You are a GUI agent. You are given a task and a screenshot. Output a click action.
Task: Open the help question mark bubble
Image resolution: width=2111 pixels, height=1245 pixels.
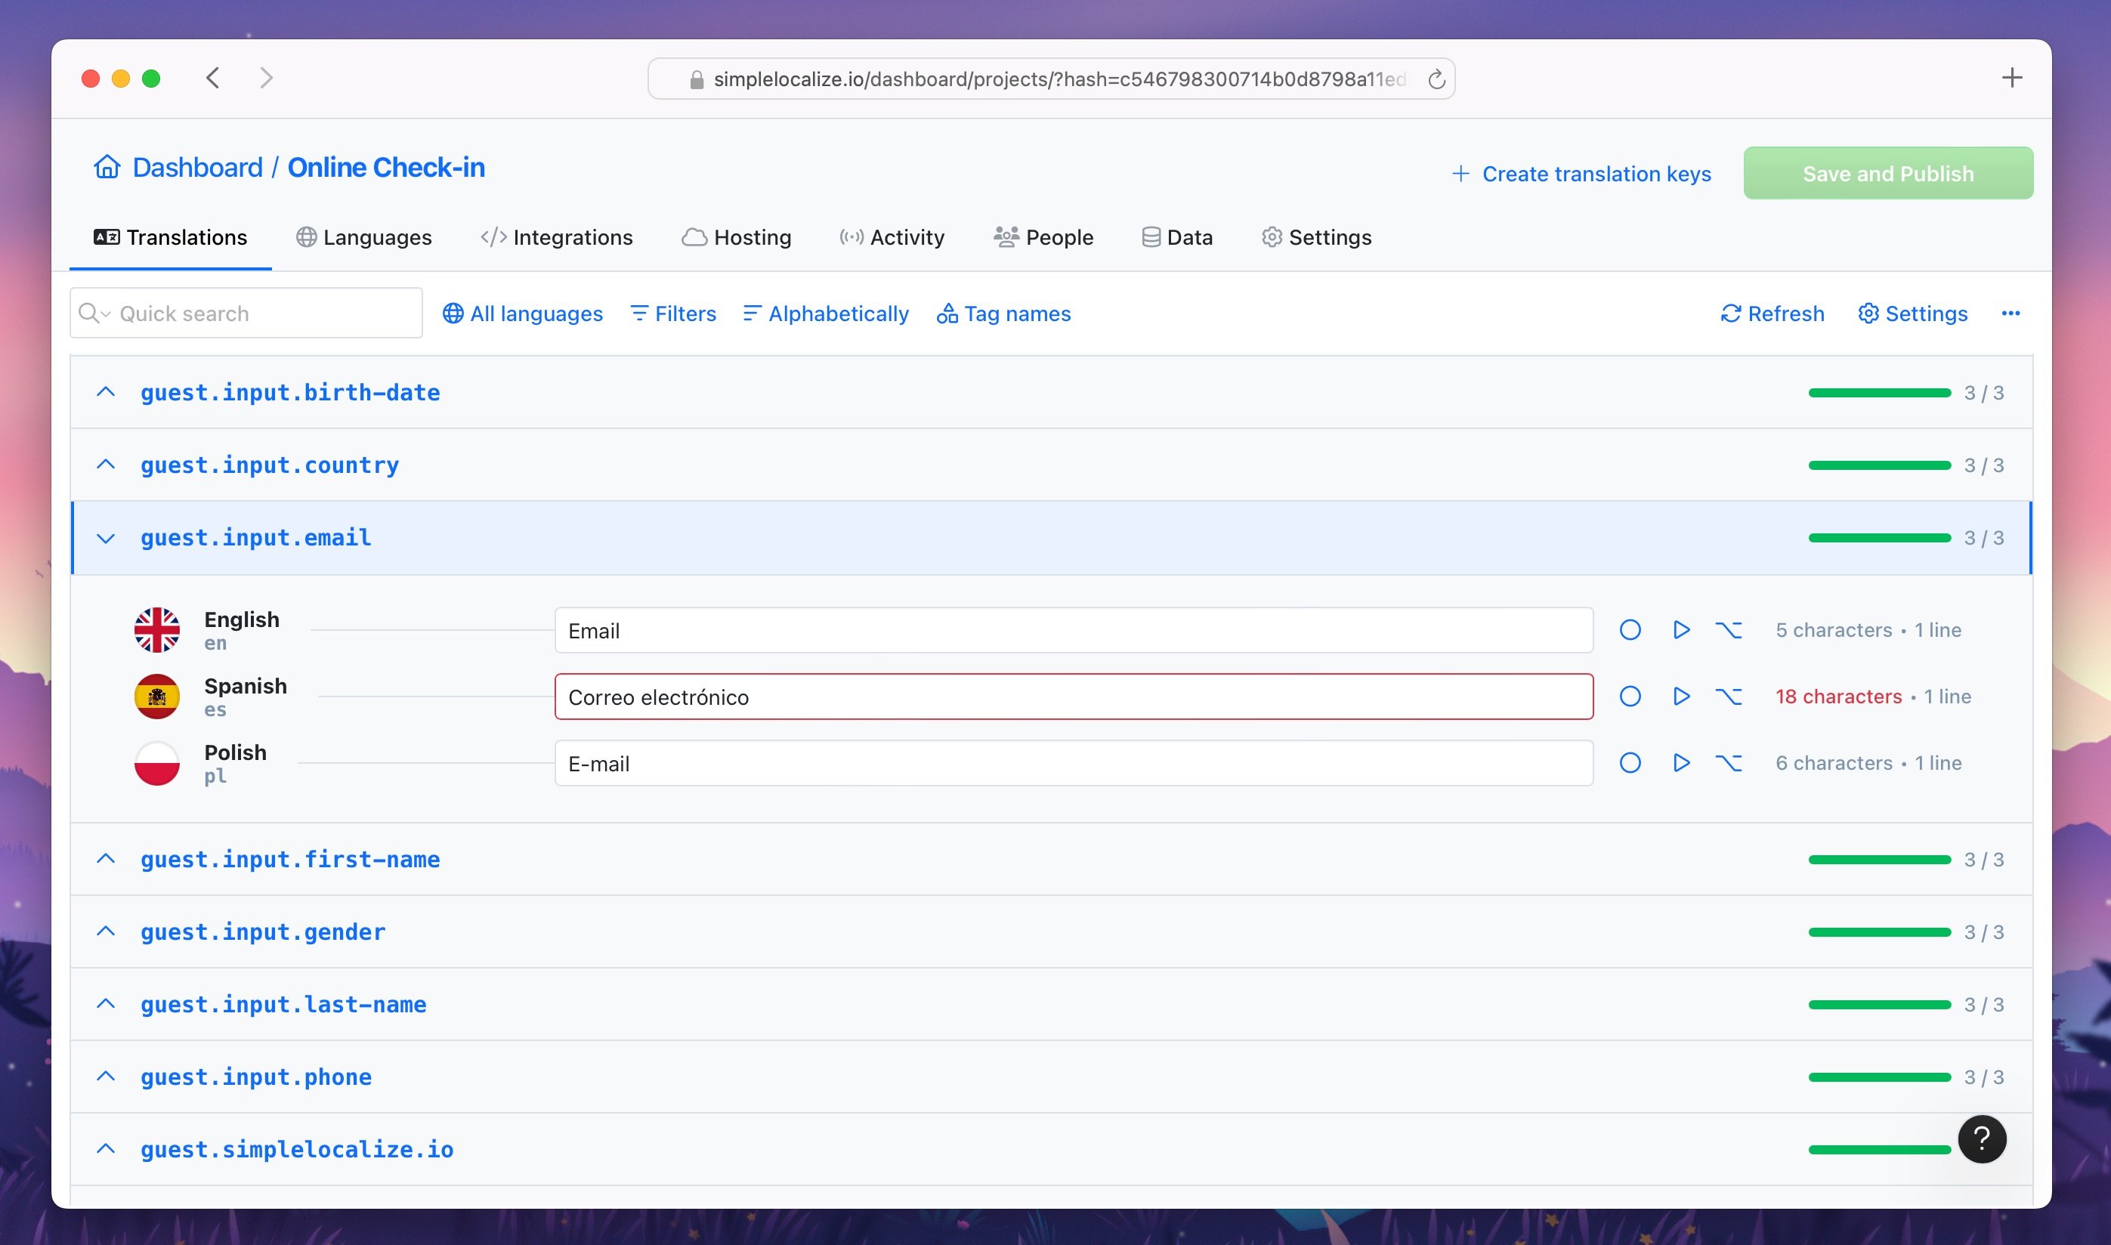pyautogui.click(x=1982, y=1138)
